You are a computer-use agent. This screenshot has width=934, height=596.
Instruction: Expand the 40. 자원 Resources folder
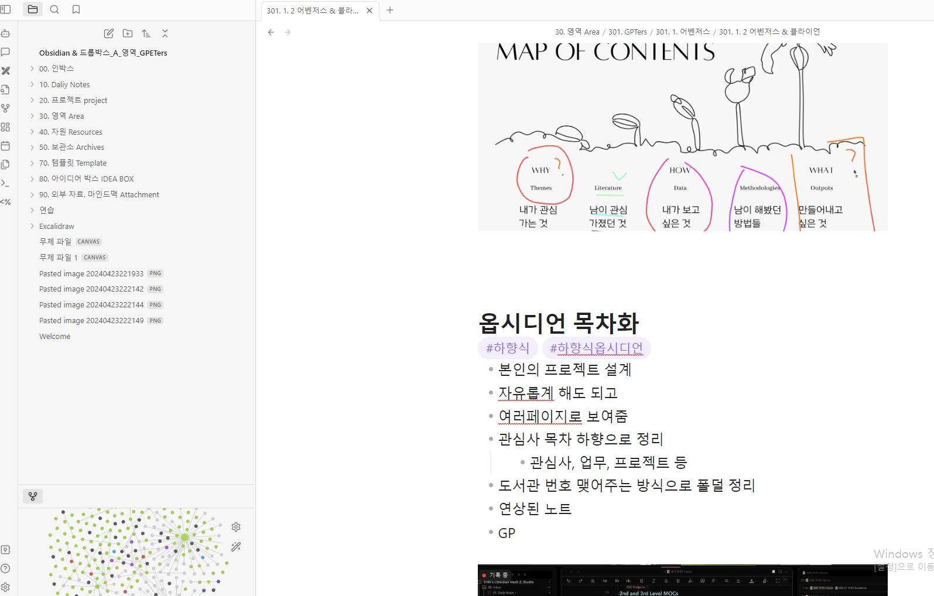tap(32, 132)
